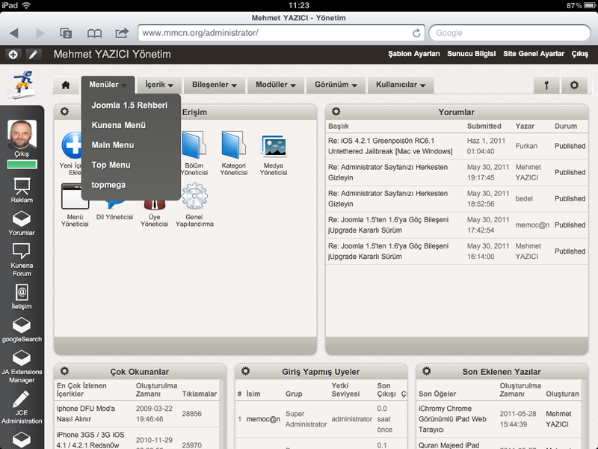Image resolution: width=598 pixels, height=449 pixels.
Task: Click the green bar under the avatar
Action: [x=22, y=165]
